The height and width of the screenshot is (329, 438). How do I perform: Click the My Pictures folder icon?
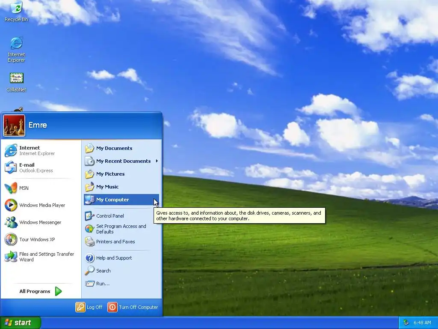90,174
